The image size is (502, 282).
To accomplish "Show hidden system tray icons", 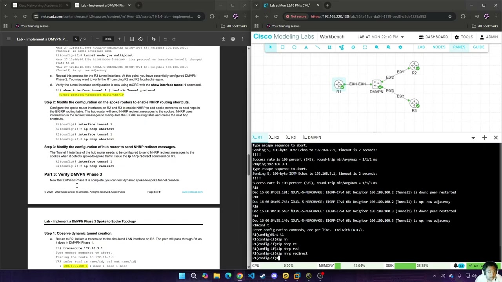I will pos(435,276).
